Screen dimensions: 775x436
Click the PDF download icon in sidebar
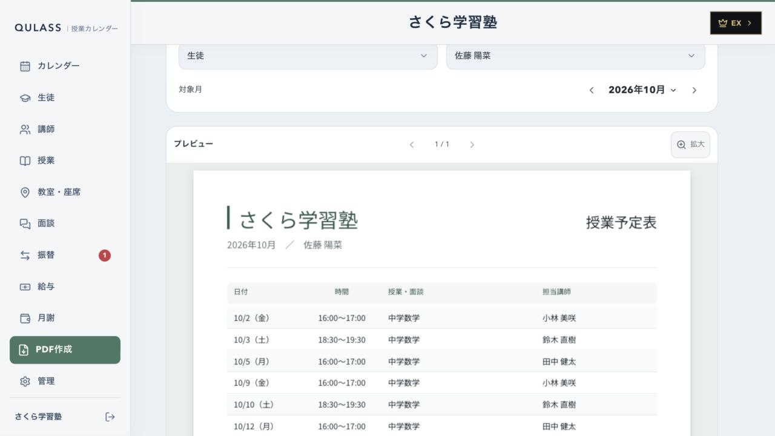24,349
